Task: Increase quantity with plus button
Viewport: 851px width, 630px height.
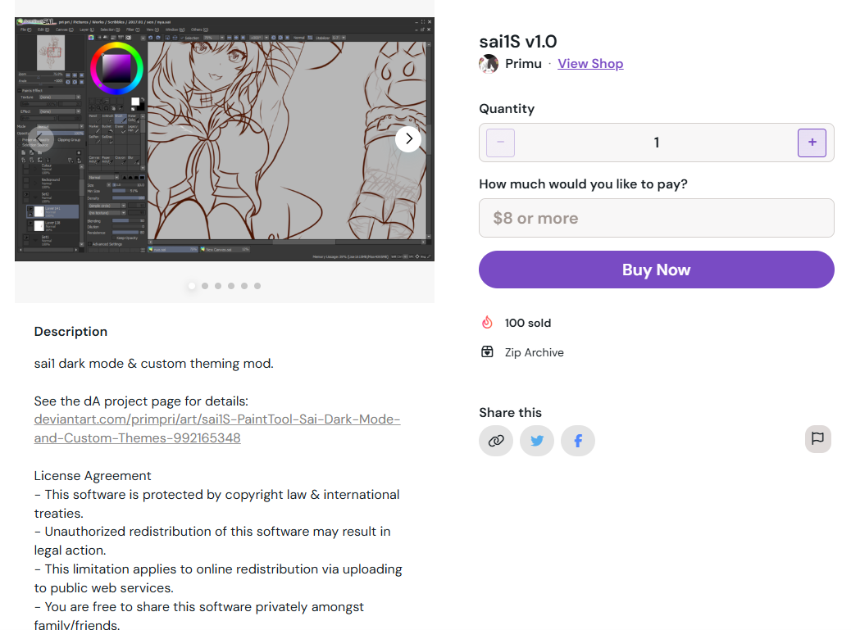Action: coord(812,143)
